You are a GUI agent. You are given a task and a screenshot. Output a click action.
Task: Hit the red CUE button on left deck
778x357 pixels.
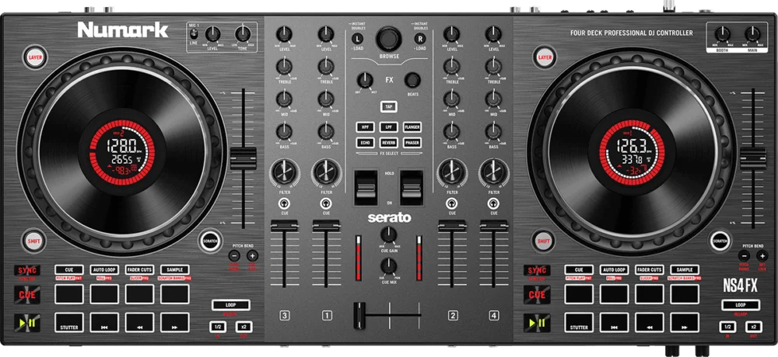[x=26, y=295]
